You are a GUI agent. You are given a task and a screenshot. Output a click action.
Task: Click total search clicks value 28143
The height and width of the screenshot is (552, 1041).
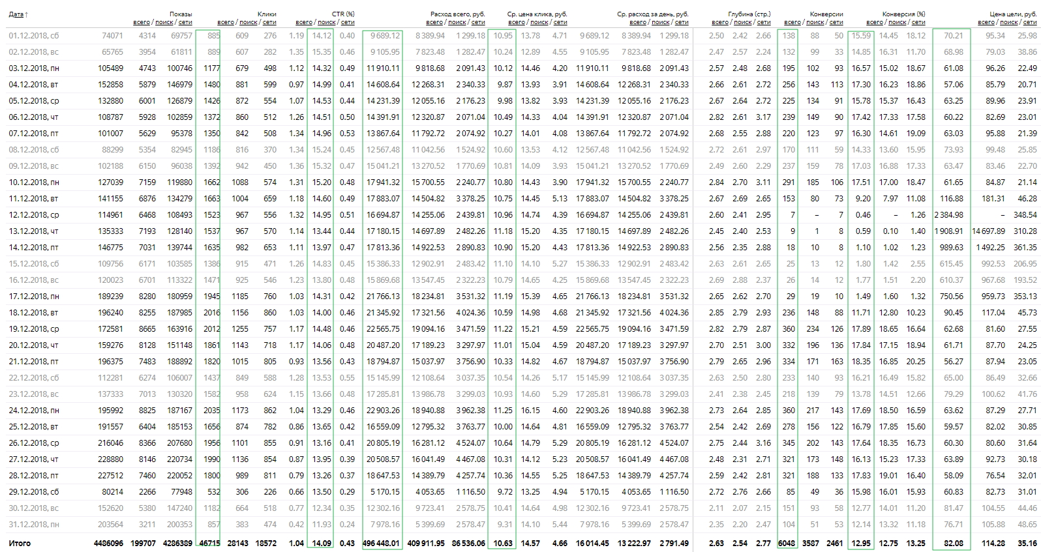click(x=237, y=543)
